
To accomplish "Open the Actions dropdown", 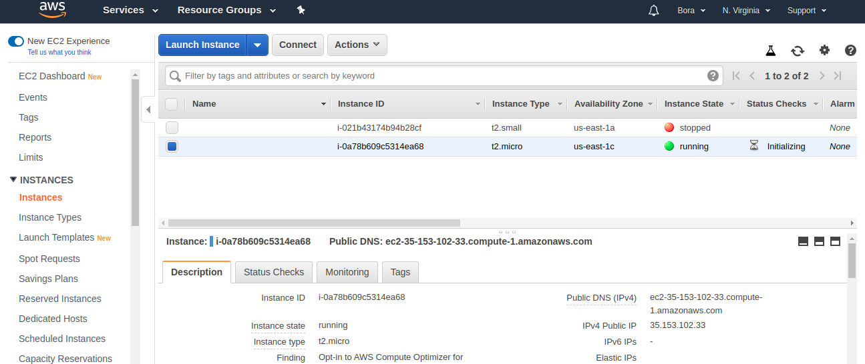I will [357, 45].
